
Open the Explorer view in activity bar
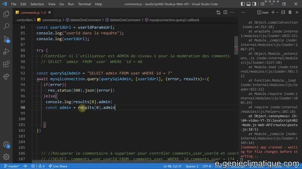point(6,14)
